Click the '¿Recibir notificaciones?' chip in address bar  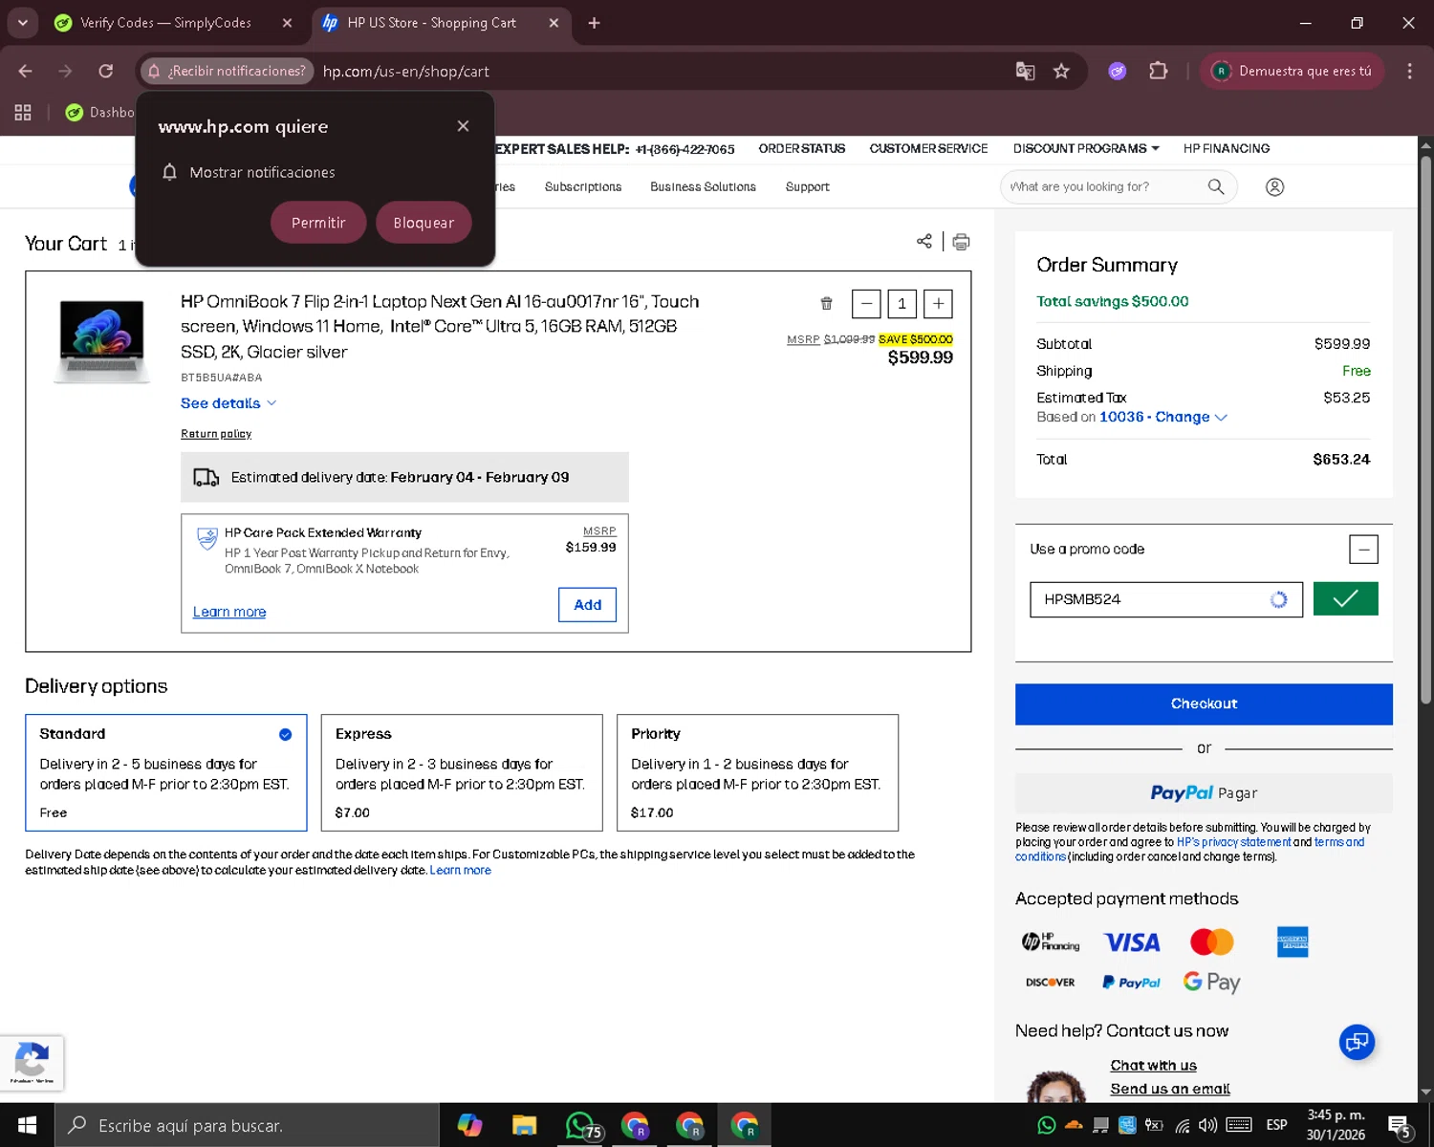(x=228, y=71)
